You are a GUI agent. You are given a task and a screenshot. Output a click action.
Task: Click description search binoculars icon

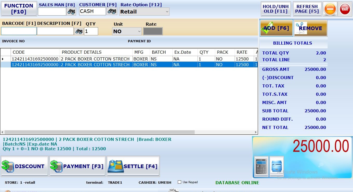(x=79, y=31)
